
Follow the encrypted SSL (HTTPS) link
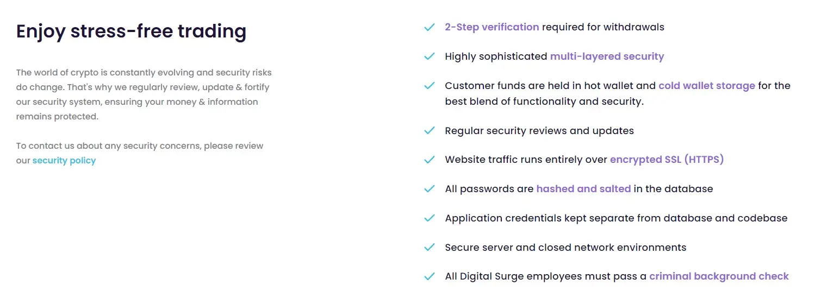point(667,160)
